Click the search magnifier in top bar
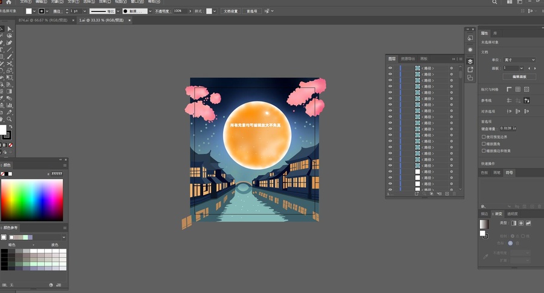 tap(494, 2)
